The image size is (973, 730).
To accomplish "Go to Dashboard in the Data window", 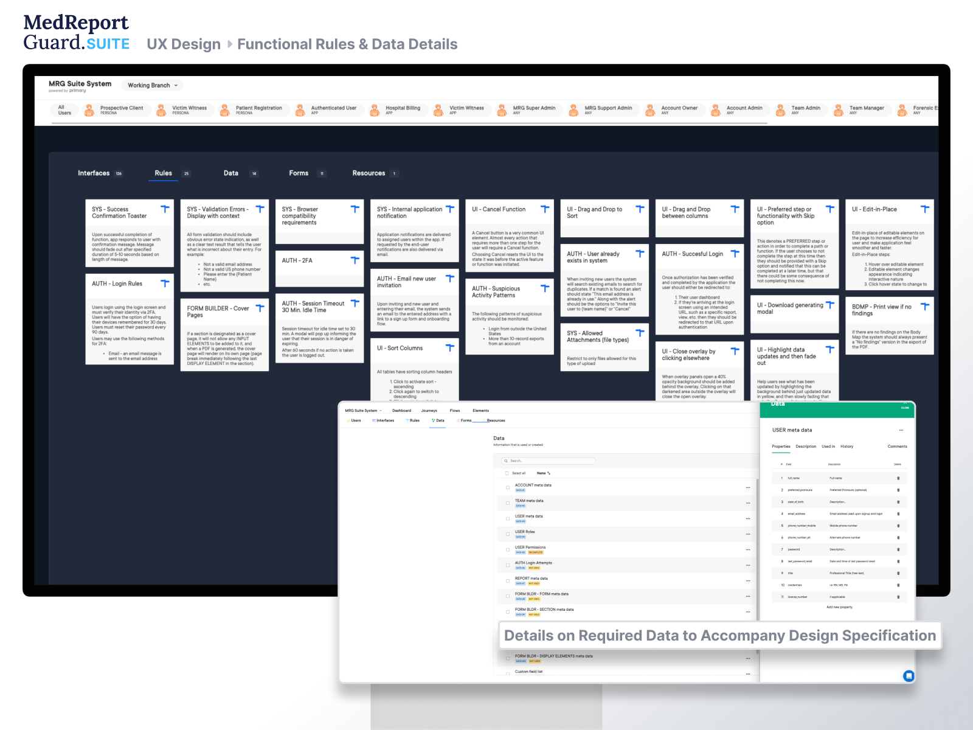I will coord(401,411).
